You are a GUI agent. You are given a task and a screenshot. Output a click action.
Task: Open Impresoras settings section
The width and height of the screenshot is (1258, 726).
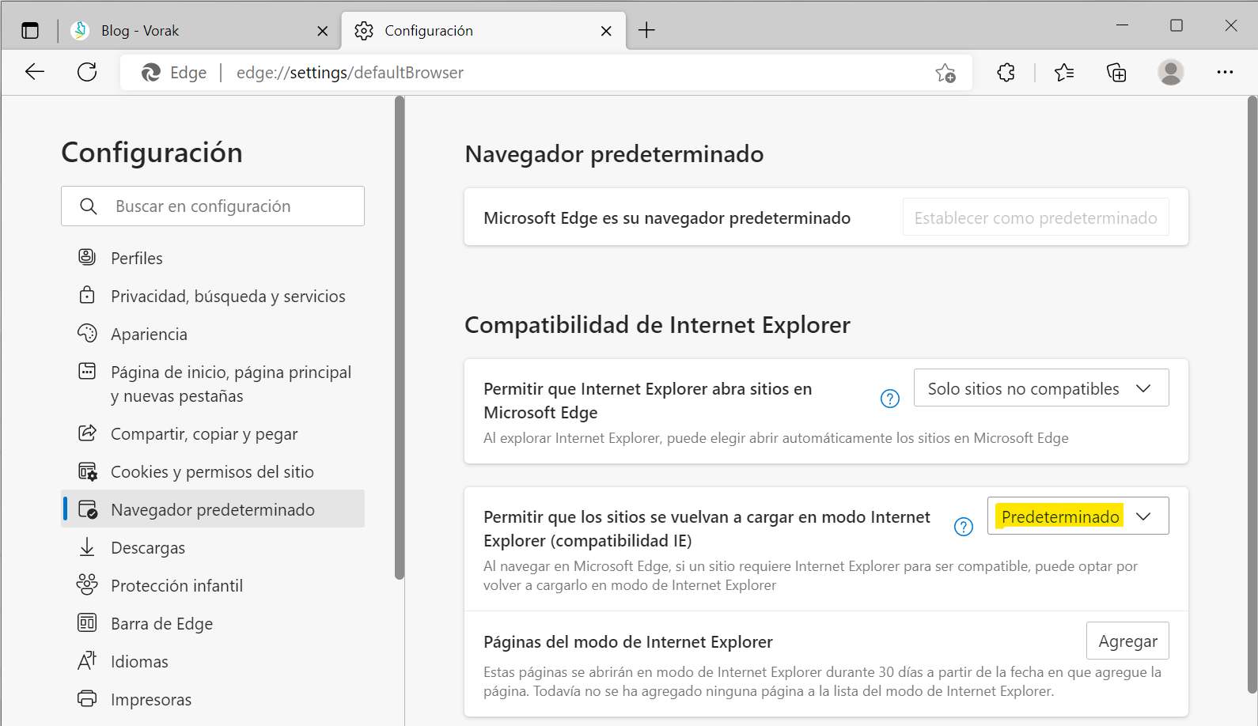click(213, 700)
